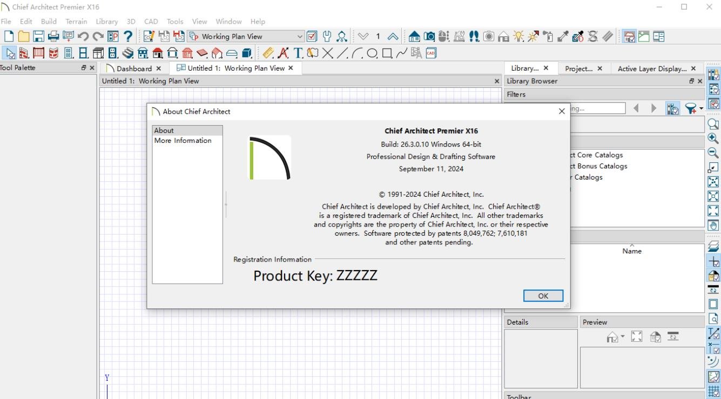
Task: Select the Draw Line CAD tool
Action: coord(342,53)
